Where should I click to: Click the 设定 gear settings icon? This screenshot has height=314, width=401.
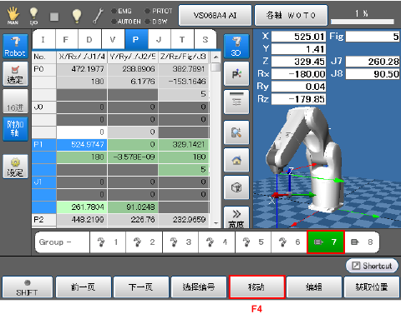click(15, 167)
